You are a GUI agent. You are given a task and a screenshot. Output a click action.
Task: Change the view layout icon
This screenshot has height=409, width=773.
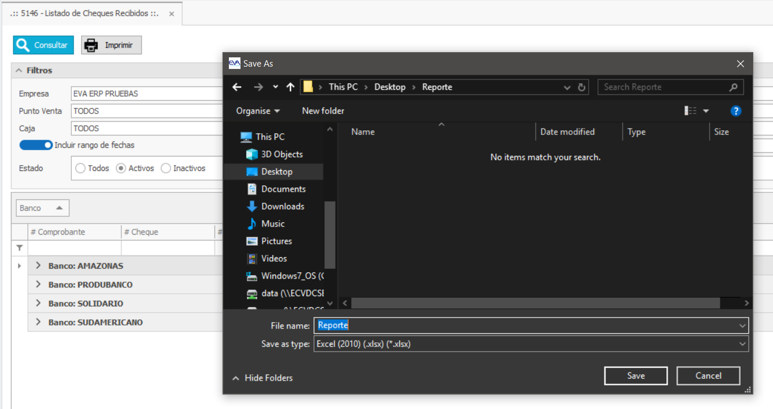690,111
